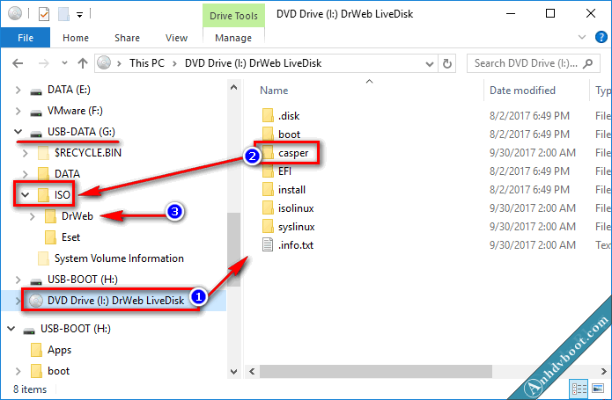Click the horizontal scrollbar right arrow
This screenshot has width=612, height=400.
[603, 371]
